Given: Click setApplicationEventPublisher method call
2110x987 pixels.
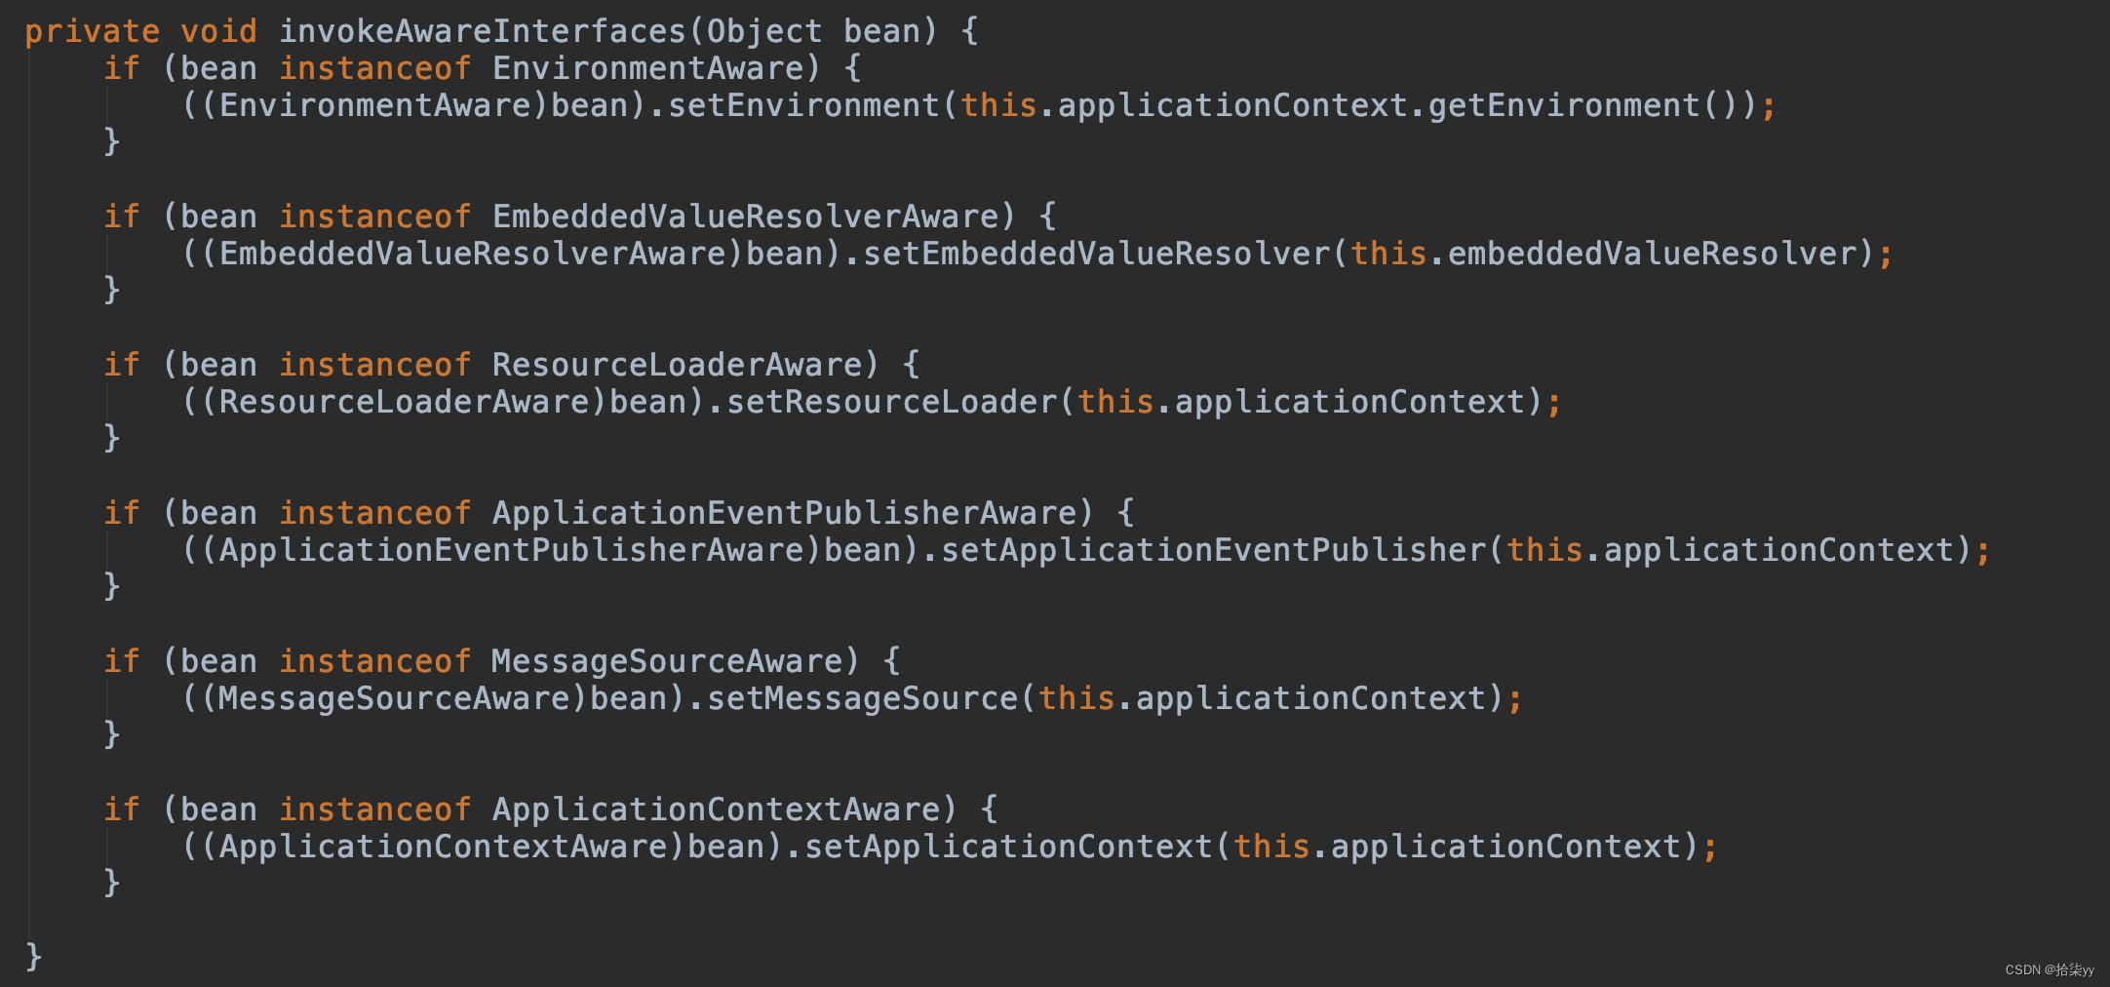Looking at the screenshot, I should [1214, 550].
